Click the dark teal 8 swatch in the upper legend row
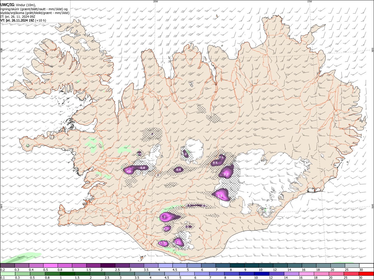 (x=237, y=265)
